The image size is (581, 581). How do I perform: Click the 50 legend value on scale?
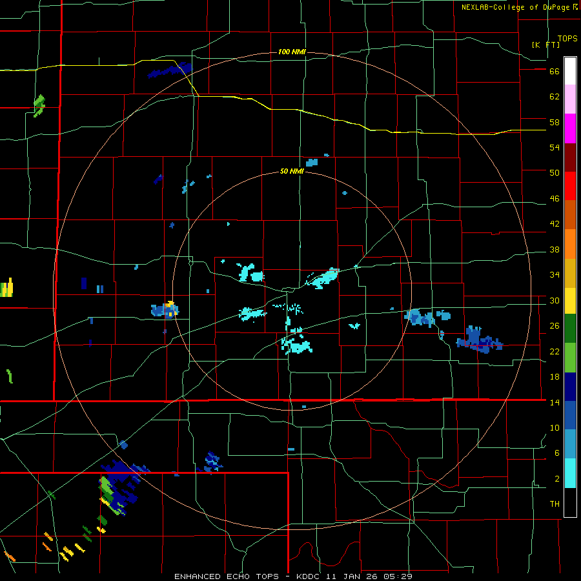(555, 173)
